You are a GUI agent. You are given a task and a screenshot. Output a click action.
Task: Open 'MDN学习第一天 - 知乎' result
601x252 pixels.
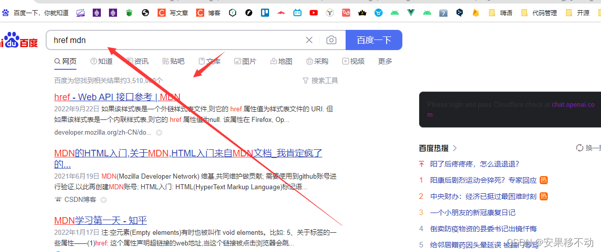point(101,221)
